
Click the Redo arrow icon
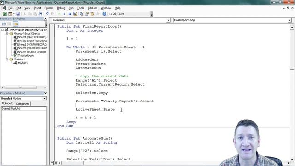[x=53, y=14]
